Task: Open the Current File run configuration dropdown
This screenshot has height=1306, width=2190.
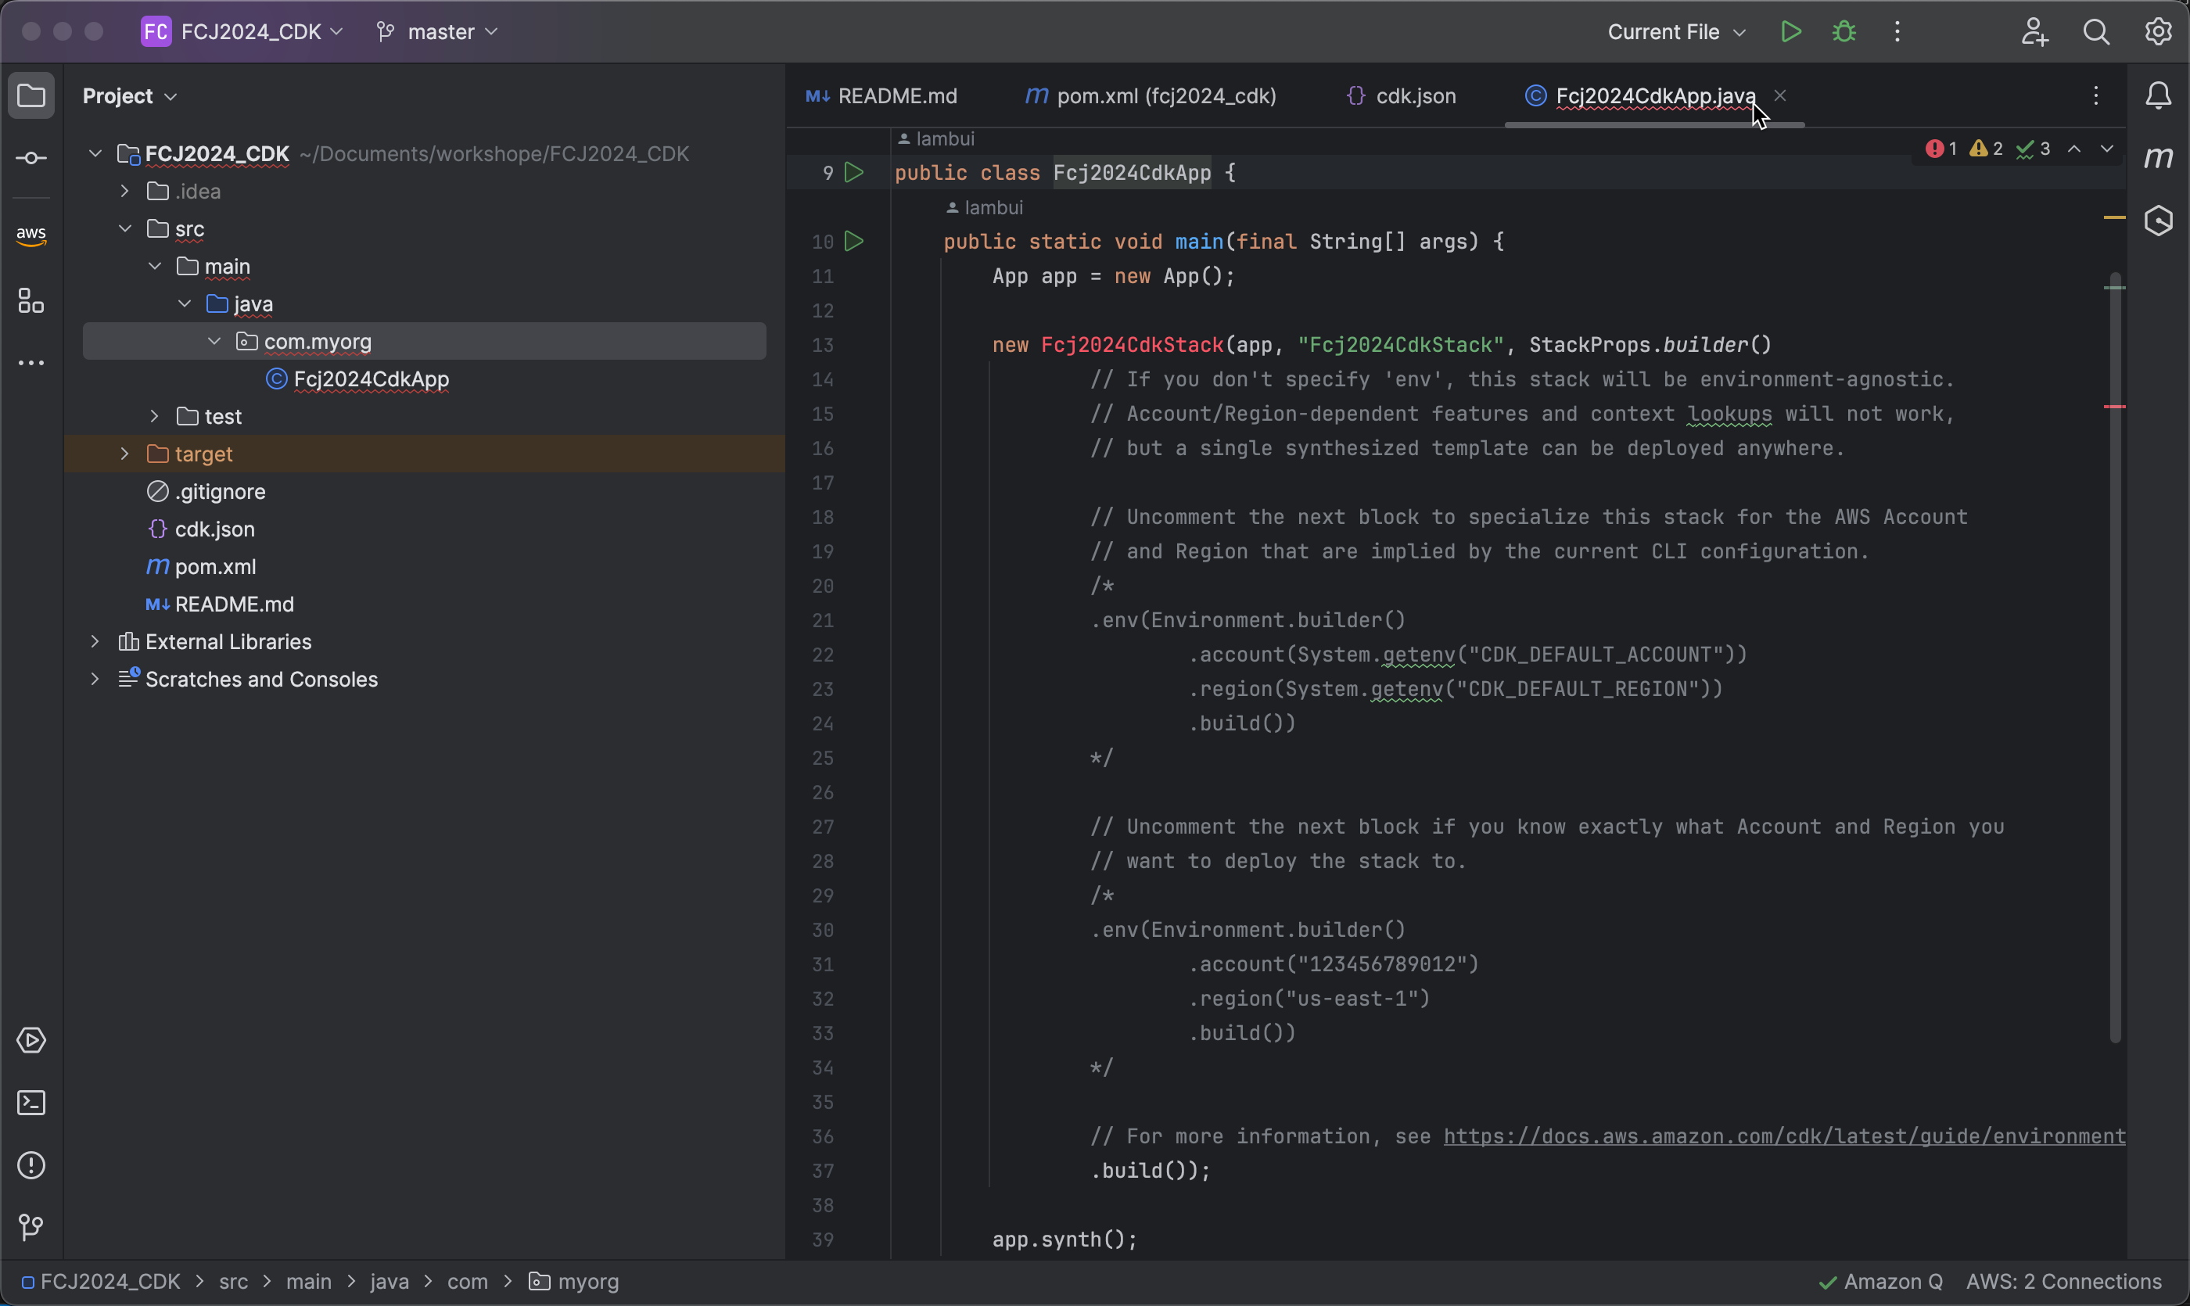Action: pyautogui.click(x=1676, y=32)
